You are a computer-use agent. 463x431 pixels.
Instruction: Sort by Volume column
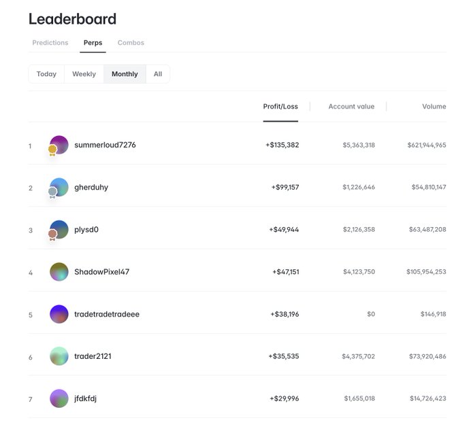click(x=434, y=107)
